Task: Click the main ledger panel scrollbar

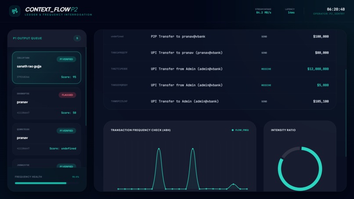Action: pyautogui.click(x=346, y=113)
